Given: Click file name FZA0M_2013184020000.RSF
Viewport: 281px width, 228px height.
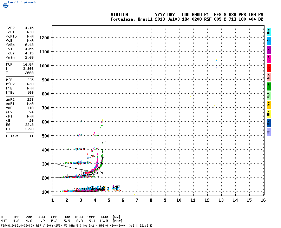Looking at the screenshot, I should [21, 226].
